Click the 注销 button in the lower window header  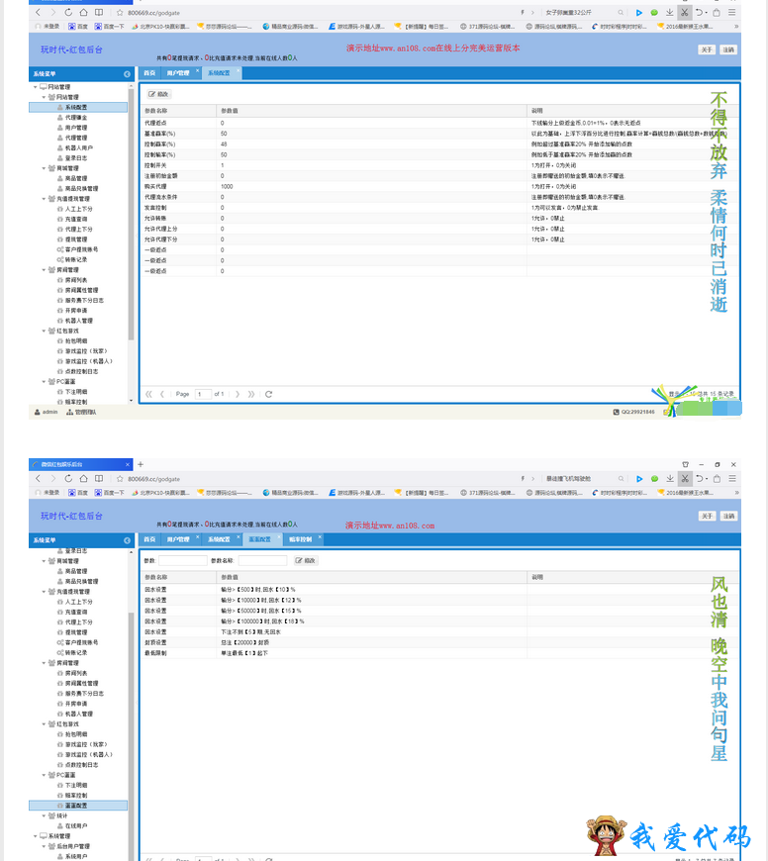click(x=728, y=517)
